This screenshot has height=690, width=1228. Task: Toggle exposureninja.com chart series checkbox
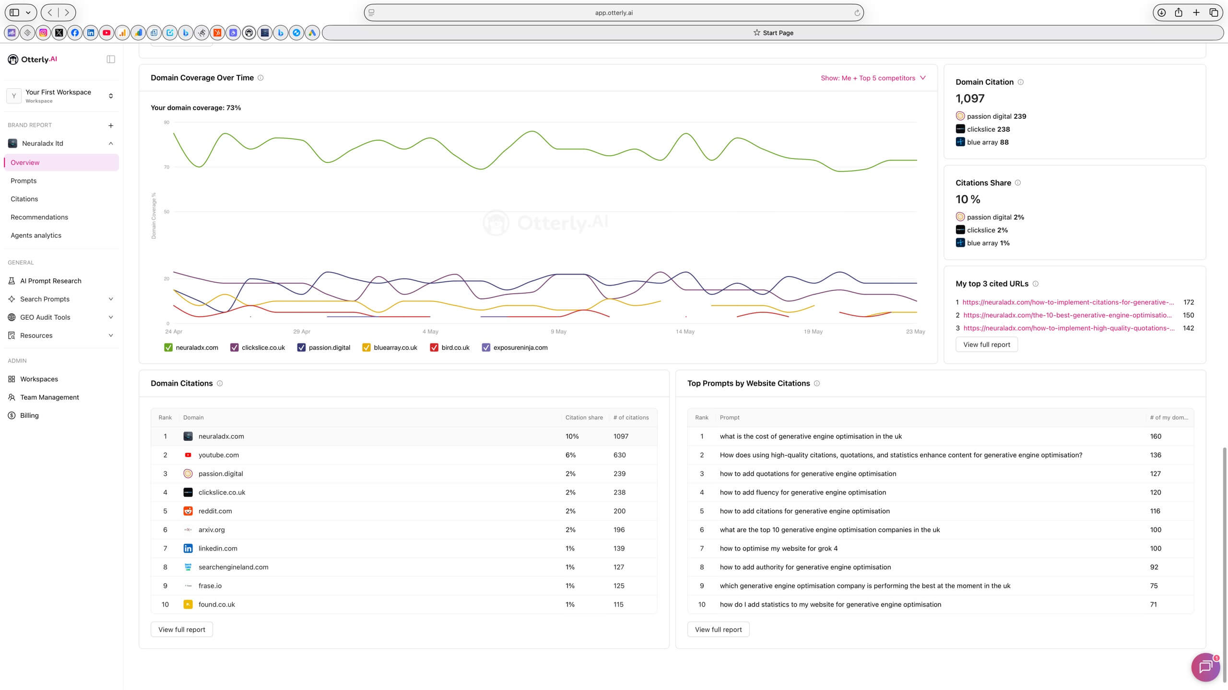486,347
